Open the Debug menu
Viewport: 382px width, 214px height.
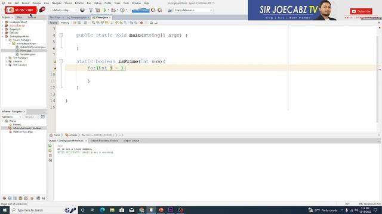(x=98, y=3)
